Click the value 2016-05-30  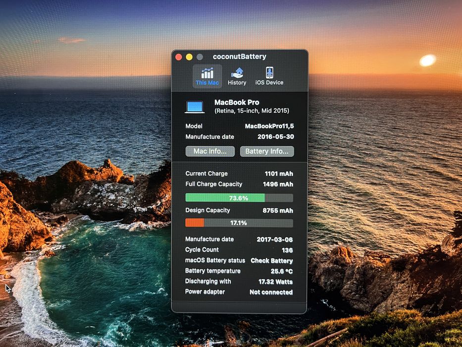click(276, 137)
